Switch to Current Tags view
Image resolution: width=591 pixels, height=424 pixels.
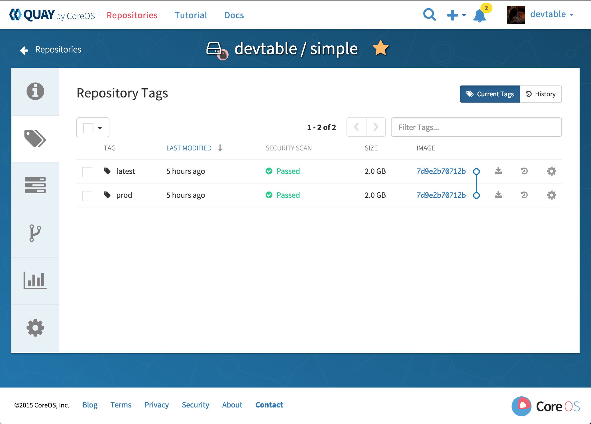(490, 94)
